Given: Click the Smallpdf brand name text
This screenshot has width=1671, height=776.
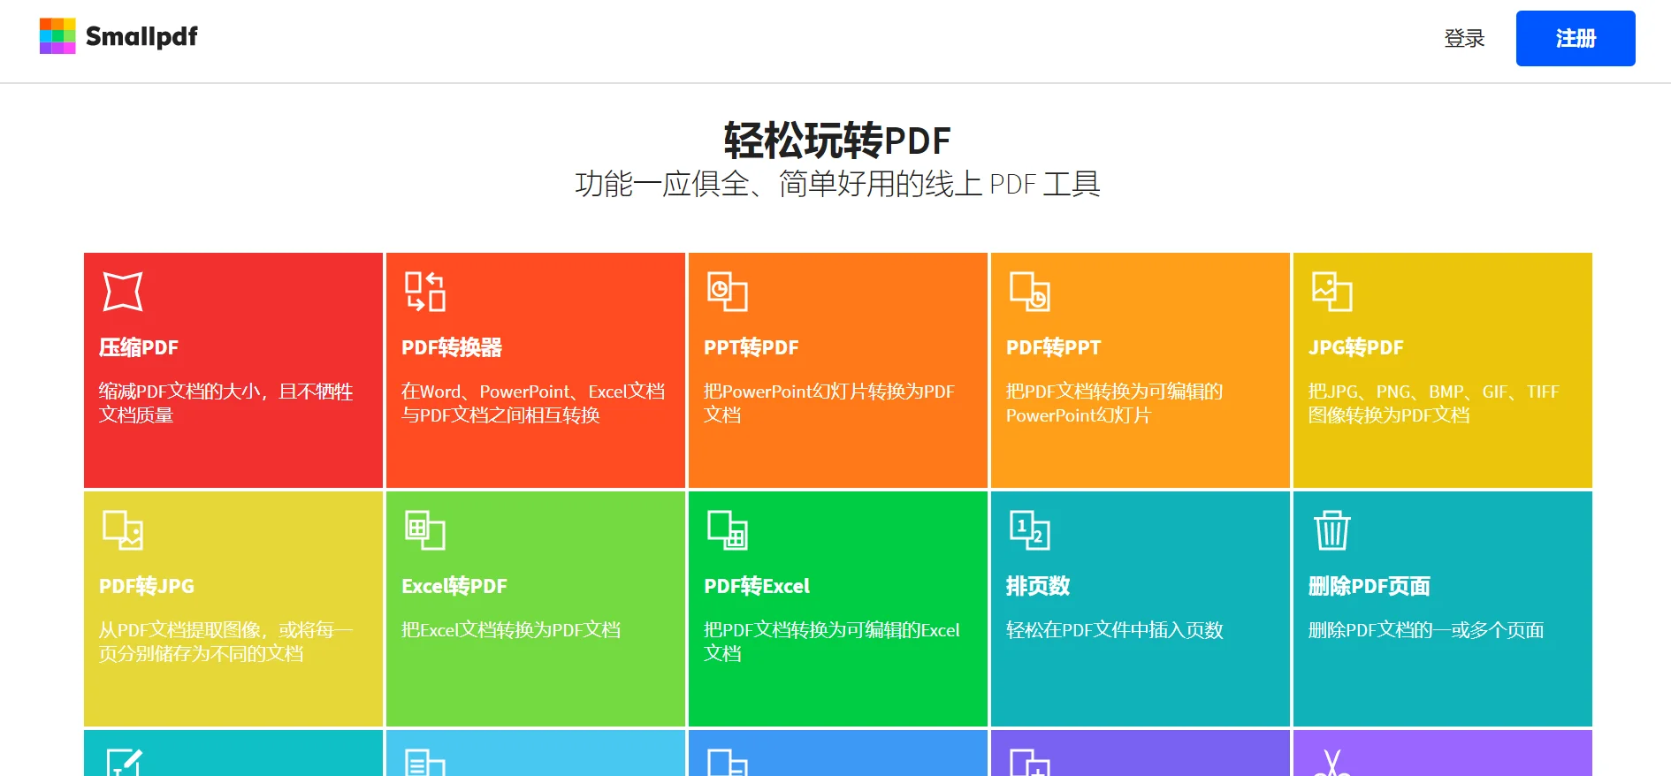Looking at the screenshot, I should pyautogui.click(x=141, y=37).
